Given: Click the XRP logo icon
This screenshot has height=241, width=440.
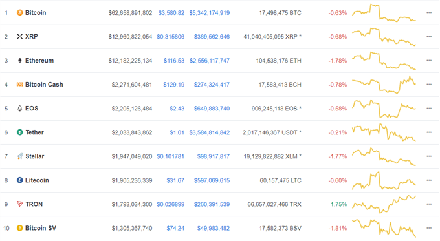Looking at the screenshot, I should coord(19,36).
